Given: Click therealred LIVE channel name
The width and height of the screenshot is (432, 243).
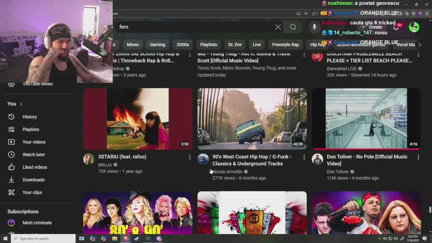Looking at the screenshot, I should coord(342,69).
